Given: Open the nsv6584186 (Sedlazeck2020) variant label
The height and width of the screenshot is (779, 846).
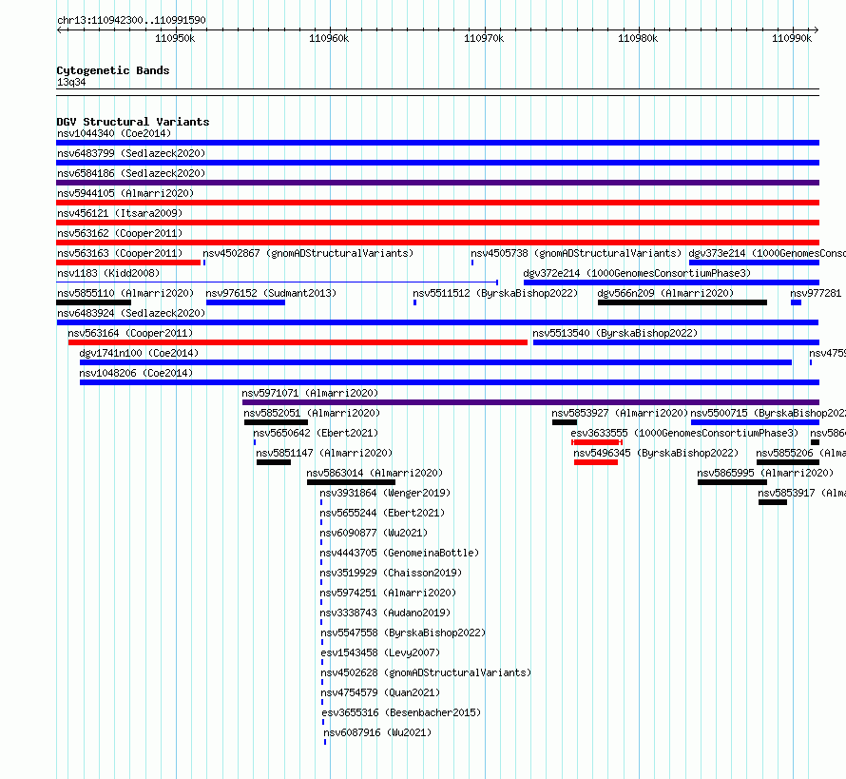Looking at the screenshot, I should click(131, 173).
